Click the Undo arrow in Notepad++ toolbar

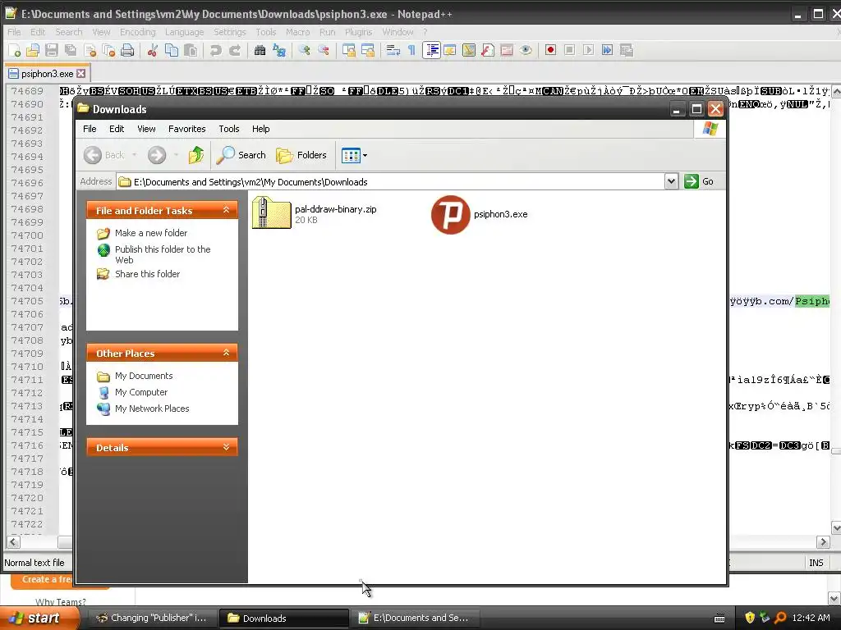(x=216, y=50)
